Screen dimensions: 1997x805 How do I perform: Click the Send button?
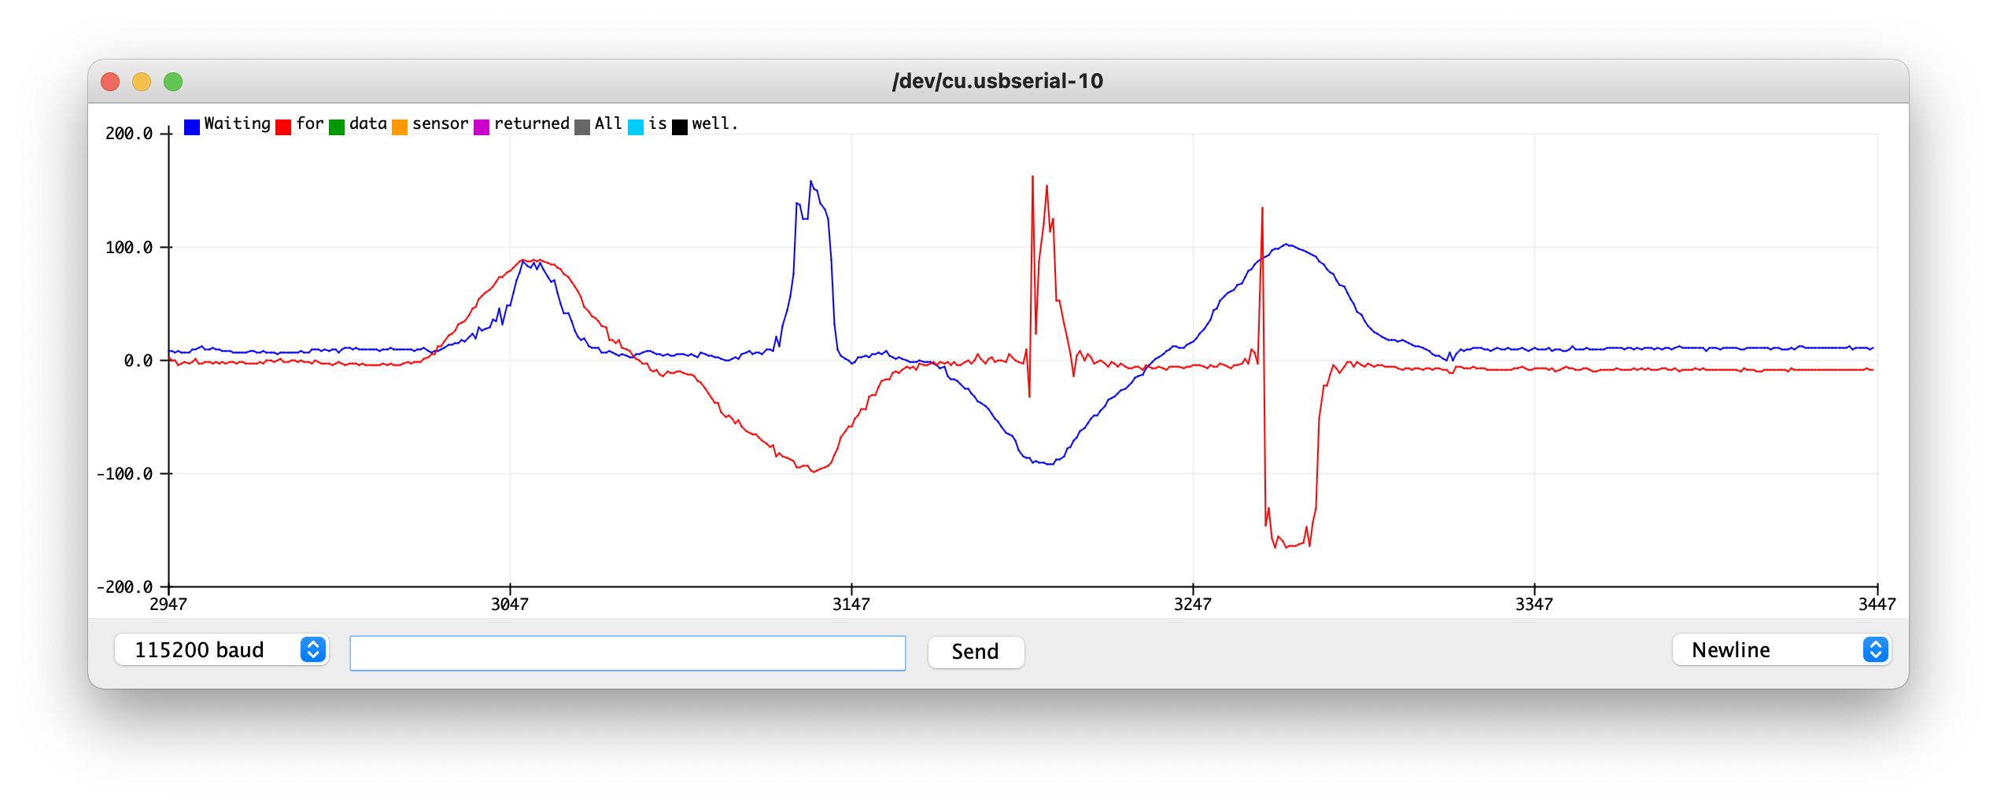pyautogui.click(x=976, y=652)
